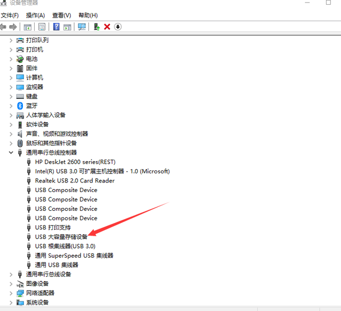341x311 pixels.
Task: Expand the 键盘 category
Action: 11,97
